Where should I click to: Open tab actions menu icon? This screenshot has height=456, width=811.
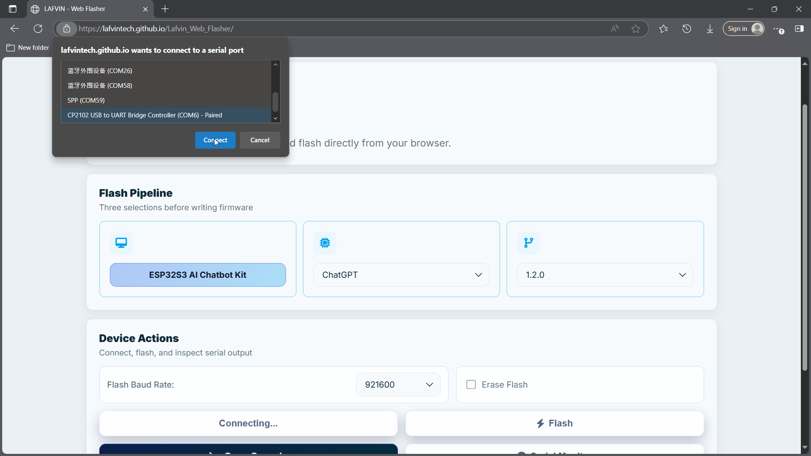click(x=13, y=9)
